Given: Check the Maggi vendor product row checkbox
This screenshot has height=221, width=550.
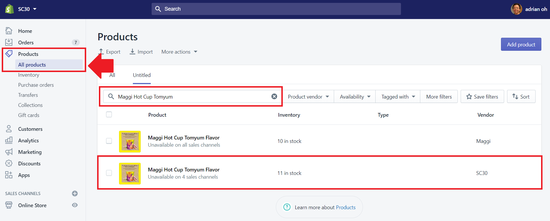Looking at the screenshot, I should pos(109,141).
